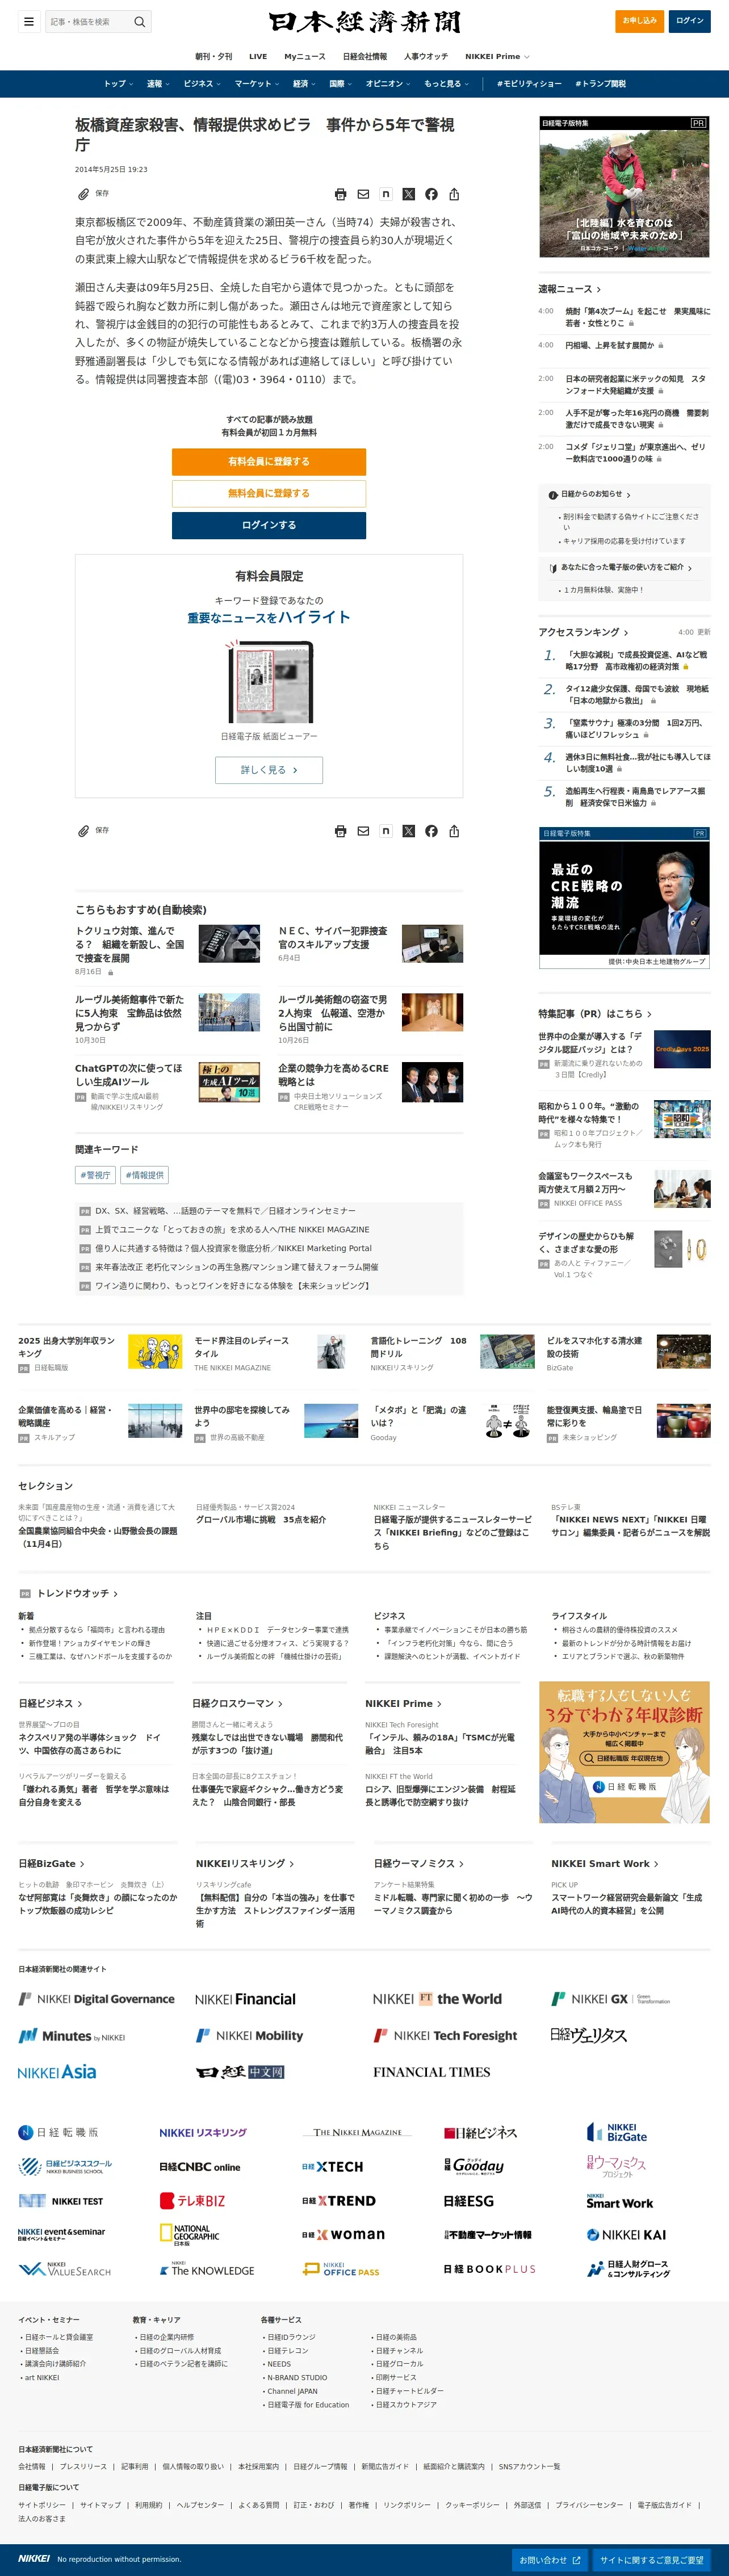Screen dimensions: 729x2576
Task: Expand the 国際 dropdown
Action: point(340,84)
